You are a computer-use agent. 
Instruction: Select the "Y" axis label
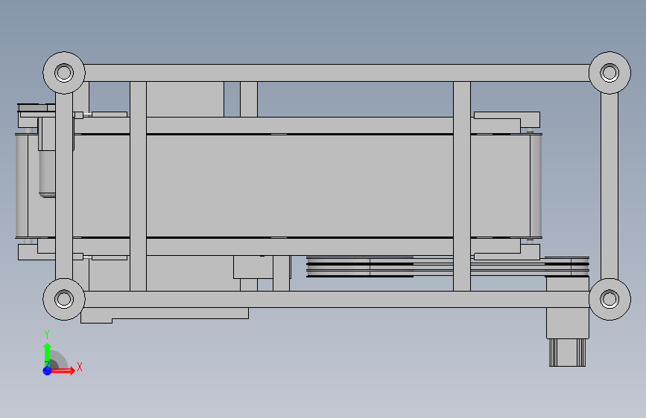47,335
